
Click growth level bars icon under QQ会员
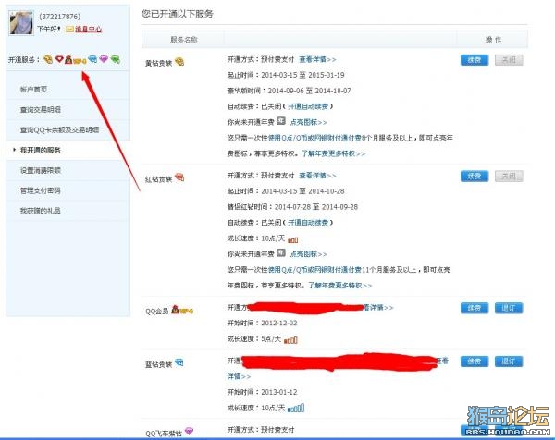click(290, 340)
